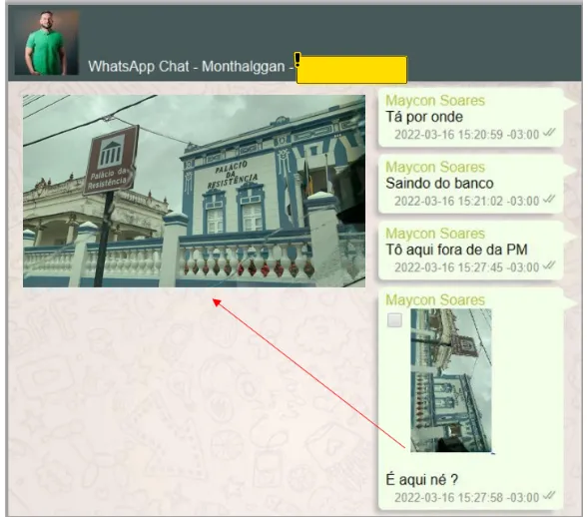Select the 'É aqui né ?' caption text
This screenshot has width=588, height=517.
coord(422,479)
